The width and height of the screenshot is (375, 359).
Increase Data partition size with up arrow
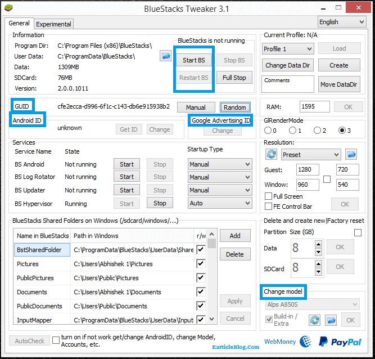click(x=319, y=244)
